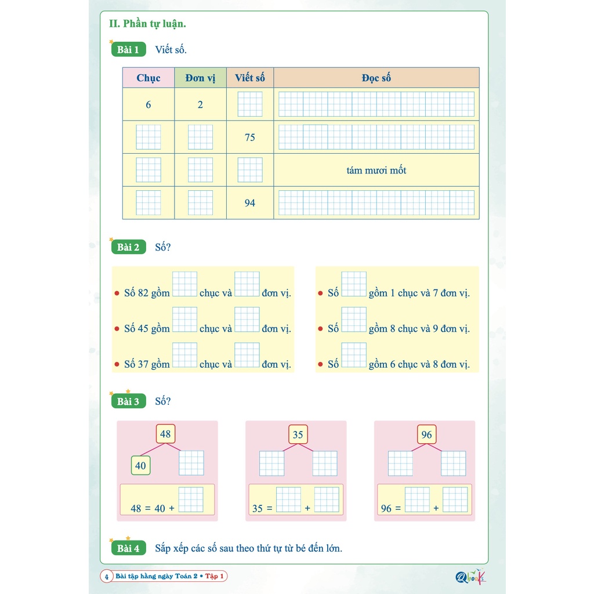Screen dimensions: 594x594
Task: Select the "Đọc số" column header
Action: point(376,78)
